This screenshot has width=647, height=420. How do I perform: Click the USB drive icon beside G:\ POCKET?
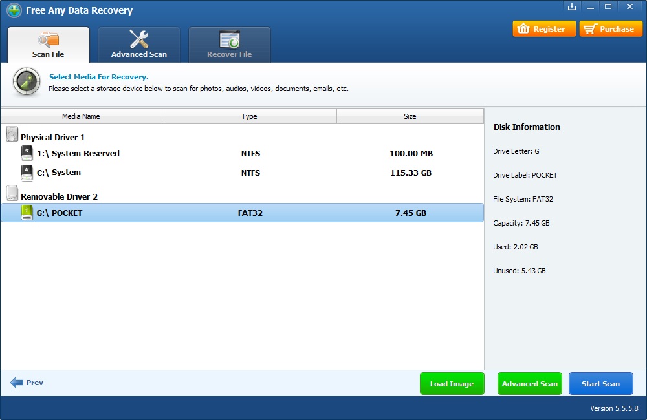point(27,212)
